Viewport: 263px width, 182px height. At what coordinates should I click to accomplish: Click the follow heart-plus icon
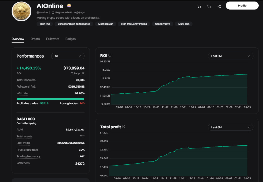pyautogui.click(x=209, y=6)
